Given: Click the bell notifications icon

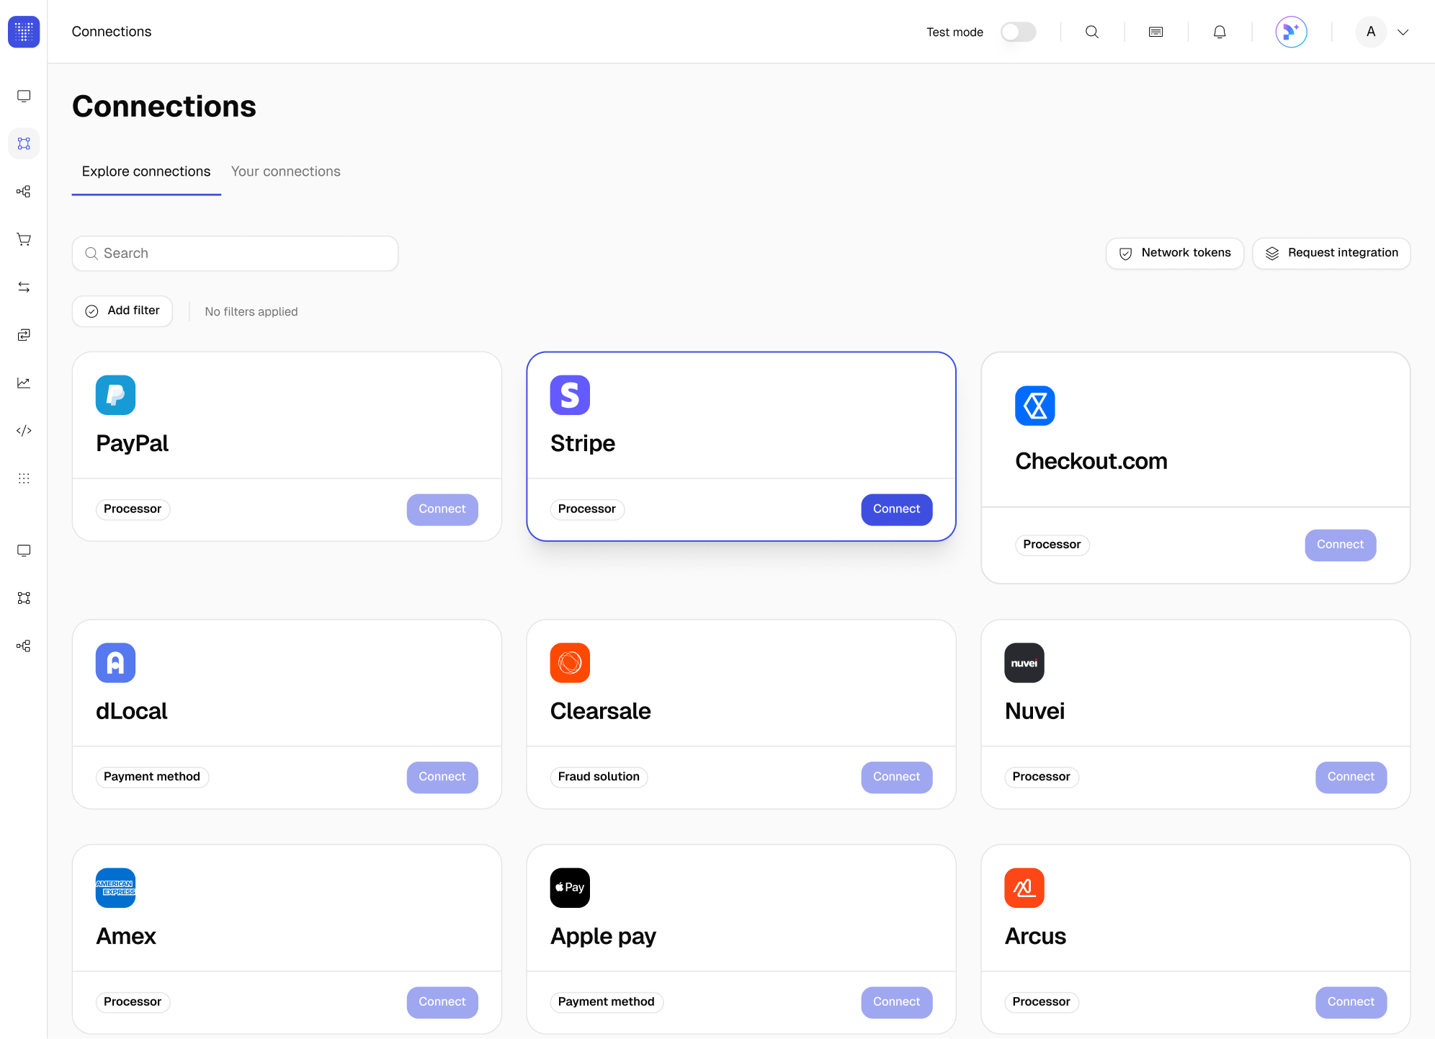Looking at the screenshot, I should 1219,32.
